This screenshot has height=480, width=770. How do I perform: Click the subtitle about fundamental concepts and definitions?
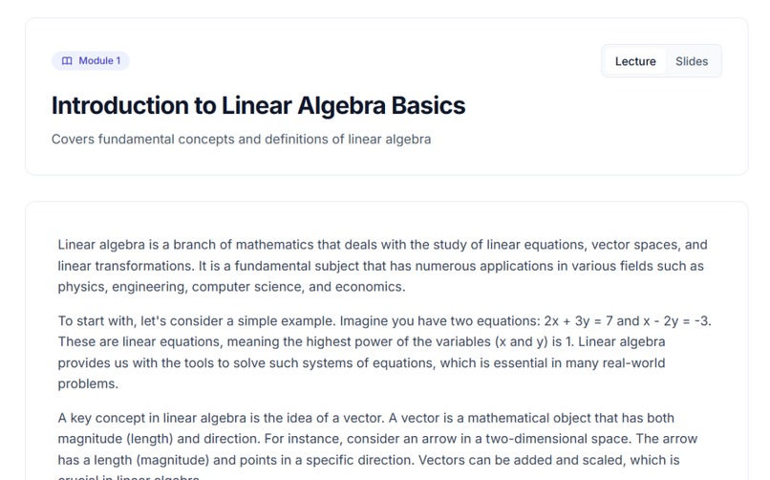pyautogui.click(x=241, y=139)
